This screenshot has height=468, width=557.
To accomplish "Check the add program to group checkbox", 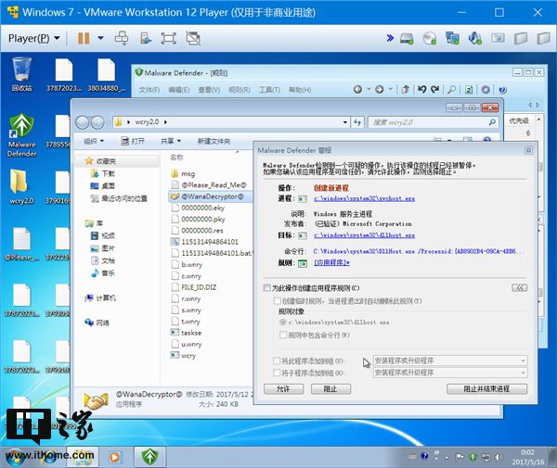I will point(277,360).
